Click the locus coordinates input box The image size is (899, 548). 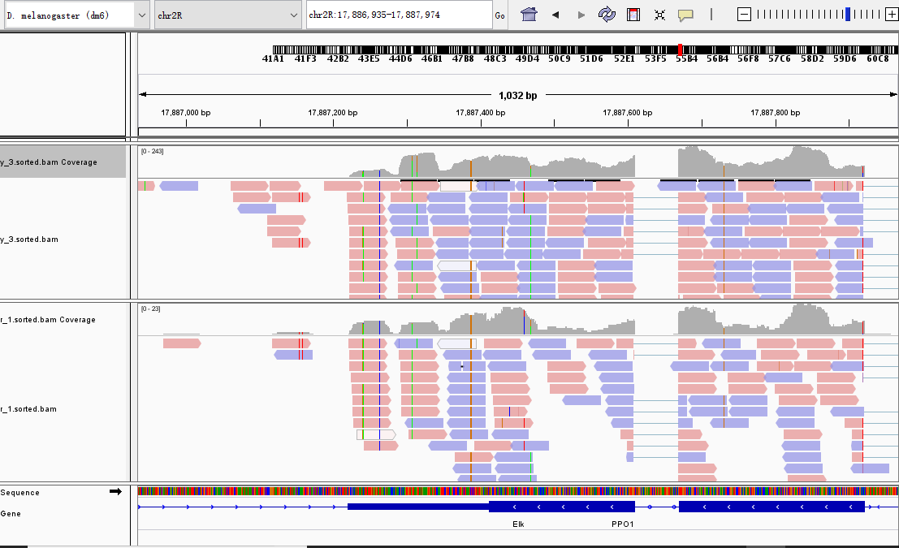[398, 15]
